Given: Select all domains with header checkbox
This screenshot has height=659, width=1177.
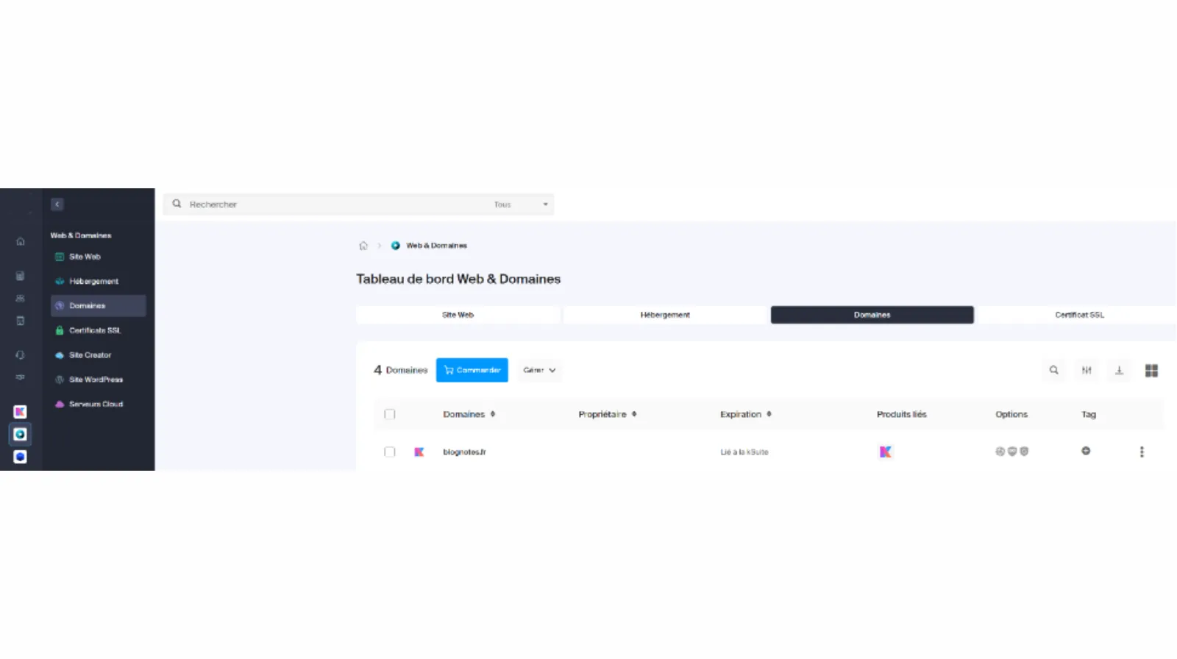Looking at the screenshot, I should point(390,414).
